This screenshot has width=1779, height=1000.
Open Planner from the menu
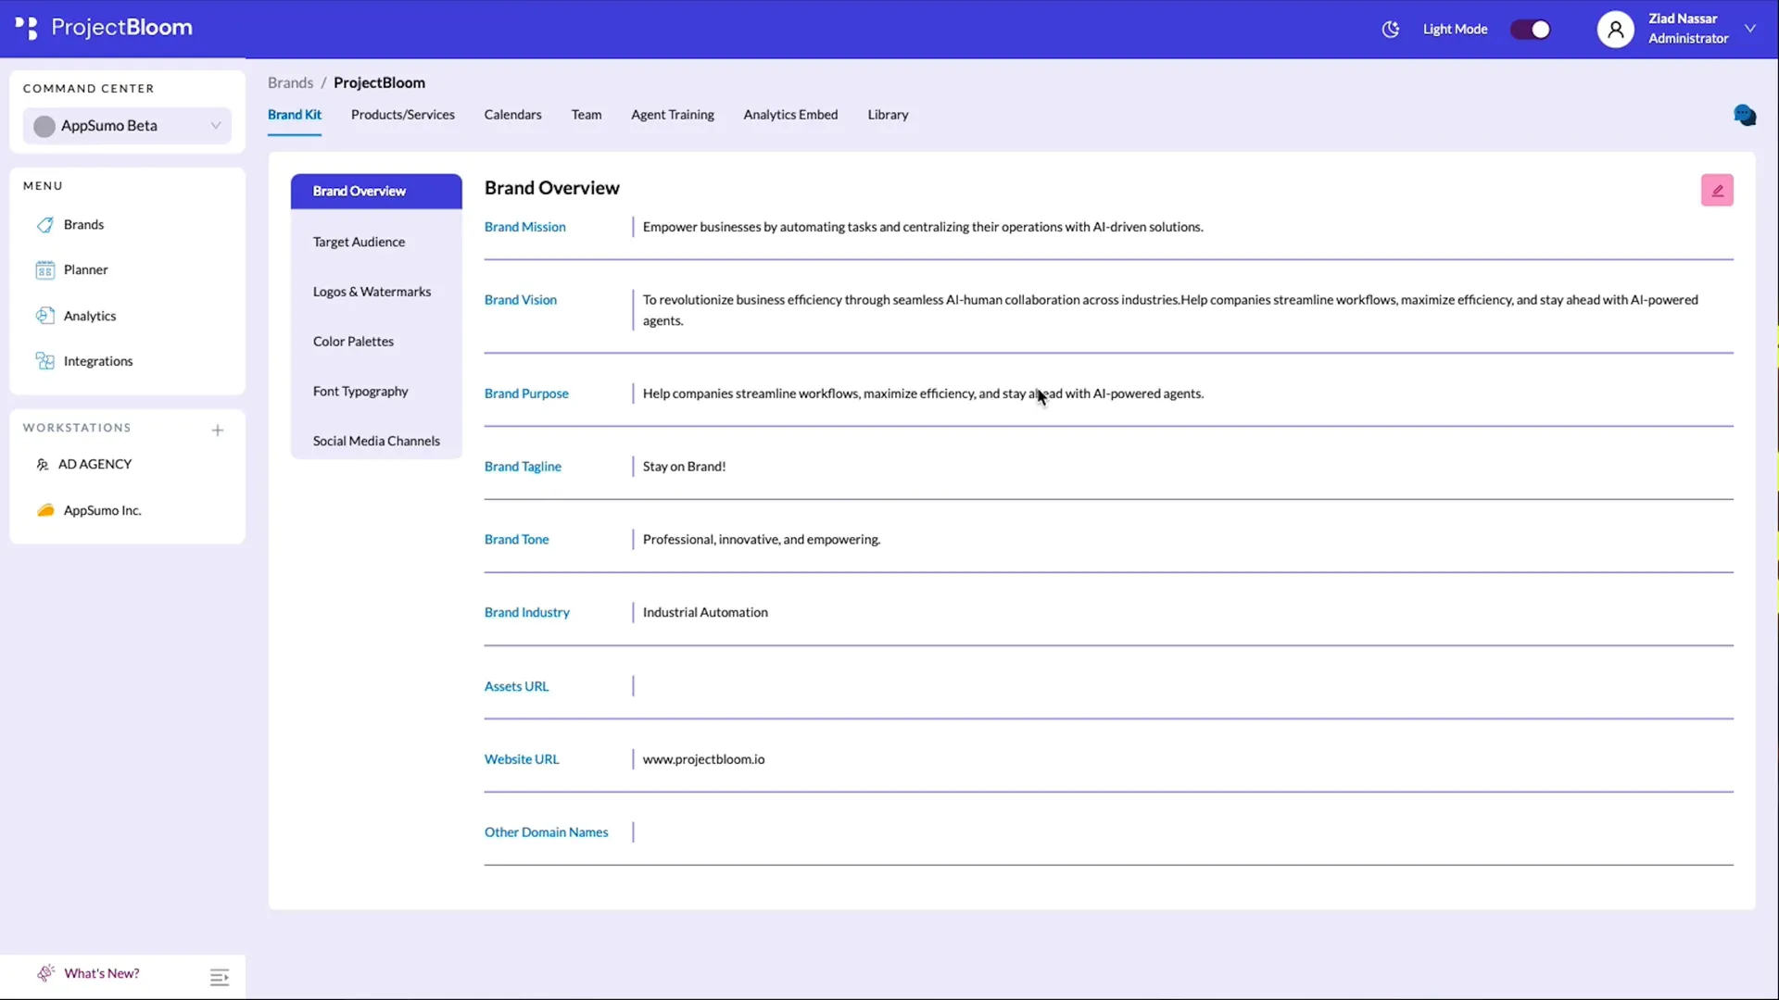tap(85, 270)
